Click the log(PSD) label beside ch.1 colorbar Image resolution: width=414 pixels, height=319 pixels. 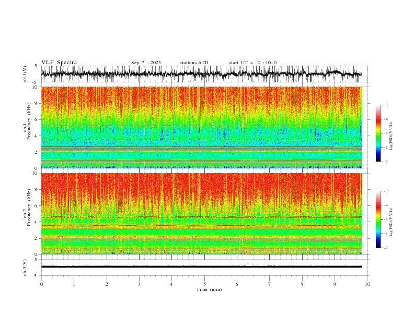pyautogui.click(x=392, y=136)
